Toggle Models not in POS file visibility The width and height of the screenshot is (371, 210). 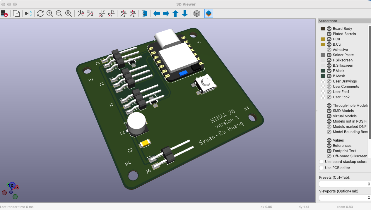(329, 121)
